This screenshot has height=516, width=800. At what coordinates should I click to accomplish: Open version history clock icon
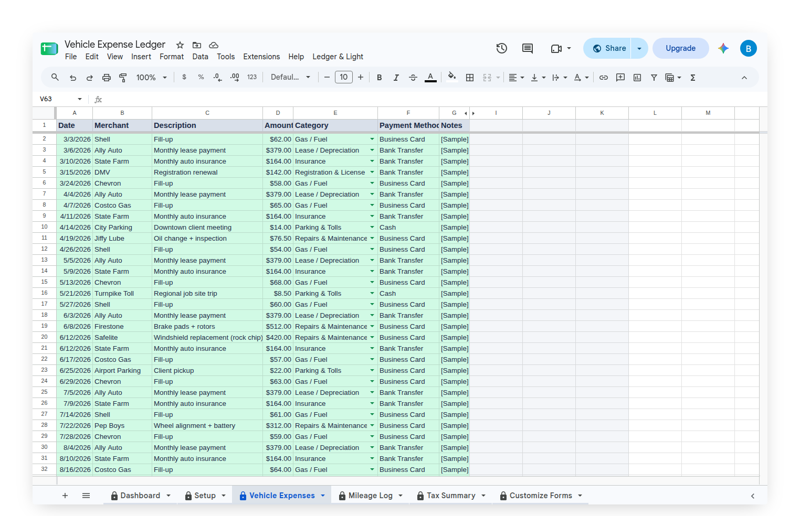tap(502, 48)
